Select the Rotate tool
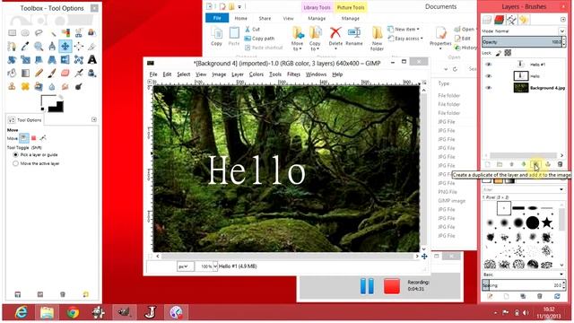This screenshot has height=323, width=574. [12, 60]
